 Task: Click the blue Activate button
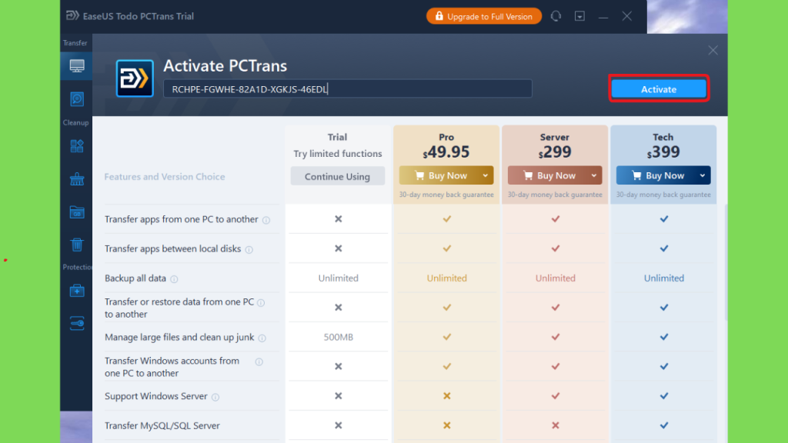coord(659,89)
